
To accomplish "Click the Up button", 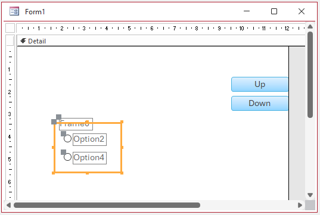I will (260, 84).
